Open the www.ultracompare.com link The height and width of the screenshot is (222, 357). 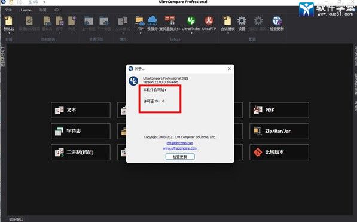coord(180,148)
